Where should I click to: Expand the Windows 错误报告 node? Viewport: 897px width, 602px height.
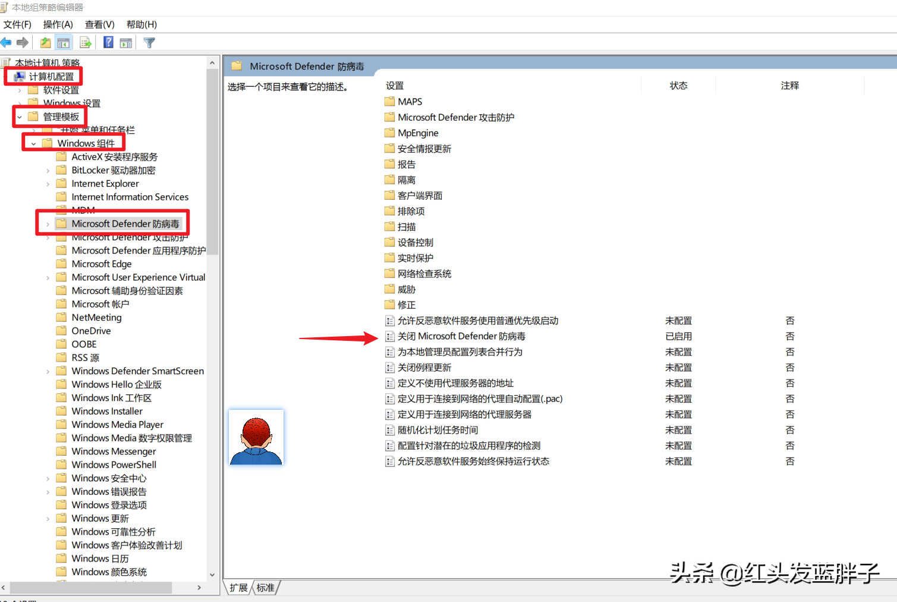48,492
